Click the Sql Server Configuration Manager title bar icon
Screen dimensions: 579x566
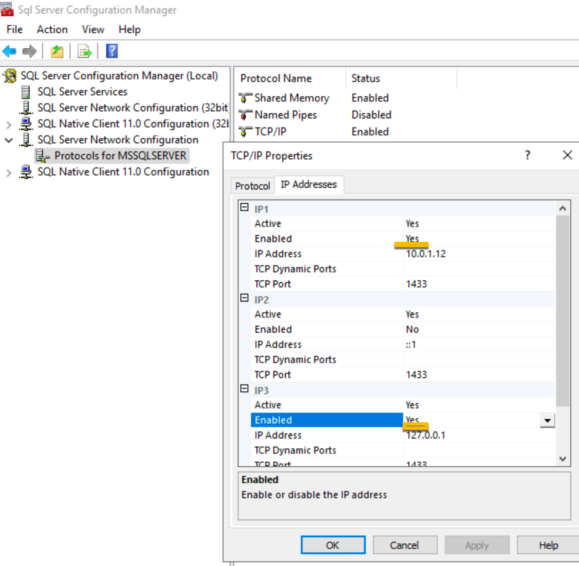click(x=7, y=9)
